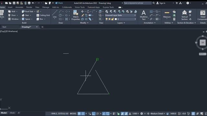The width and height of the screenshot is (207, 116).
Task: Click Match Properties tool
Action: [x=76, y=15]
